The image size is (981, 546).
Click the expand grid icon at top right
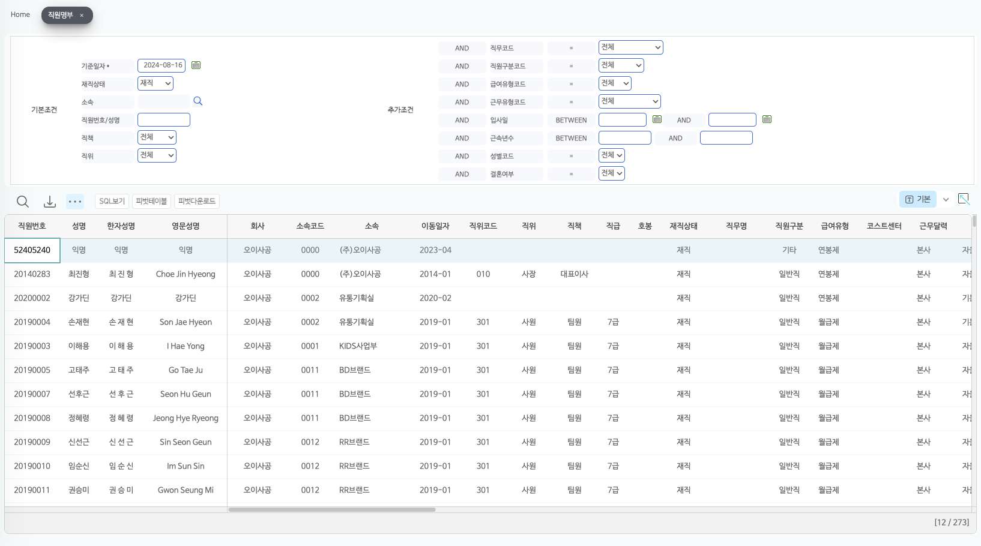pyautogui.click(x=964, y=199)
